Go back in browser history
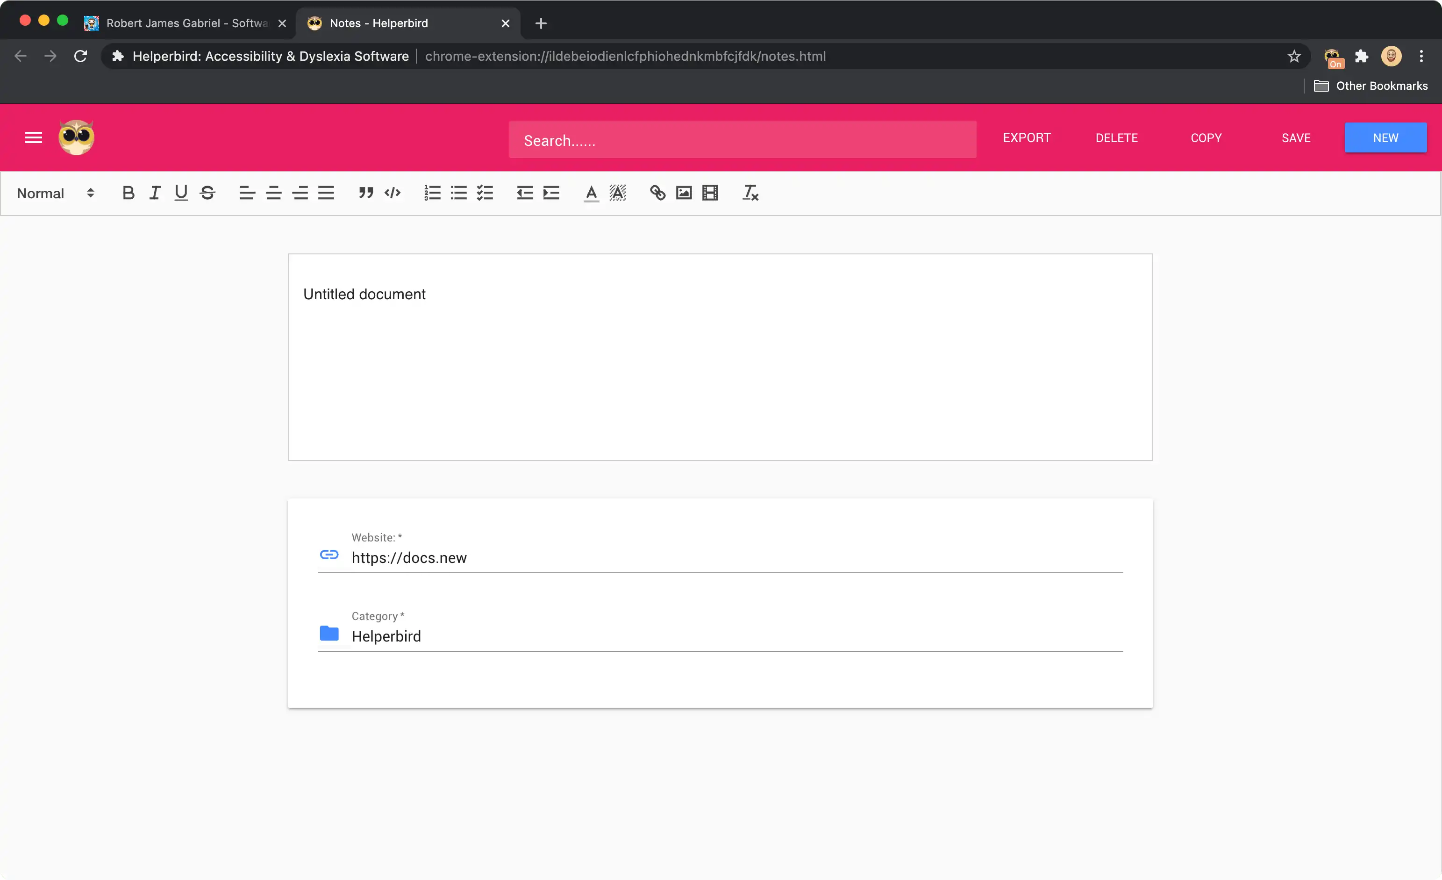Screen dimensions: 1442x880 click(21, 56)
